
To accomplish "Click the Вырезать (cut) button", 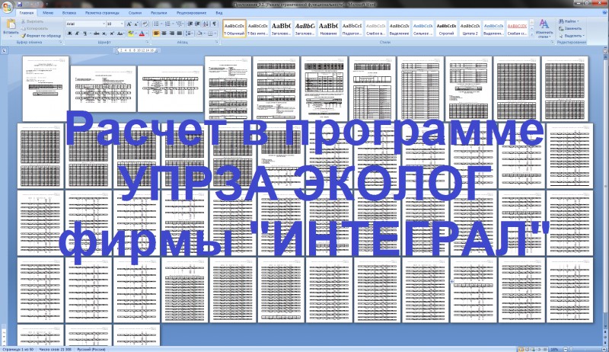I will tap(33, 22).
